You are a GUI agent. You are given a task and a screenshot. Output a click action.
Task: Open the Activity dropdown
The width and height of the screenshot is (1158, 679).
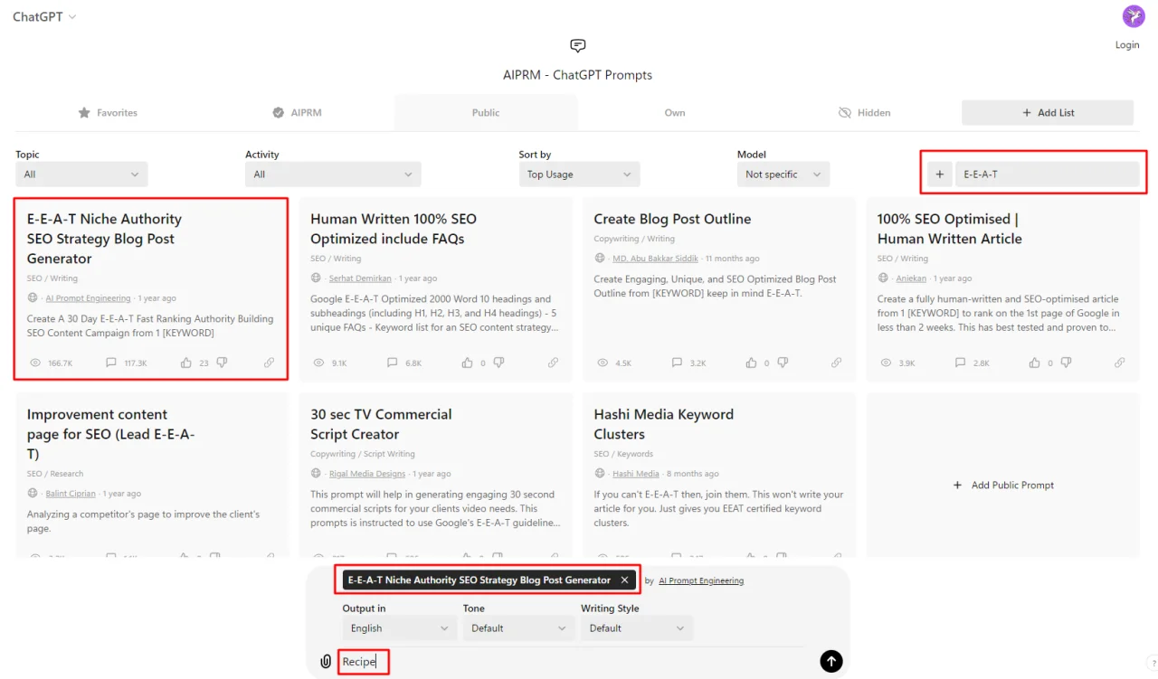(x=333, y=174)
